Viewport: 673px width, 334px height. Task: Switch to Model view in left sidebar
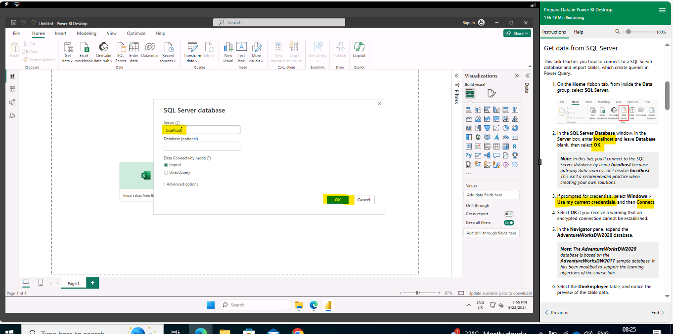point(12,102)
